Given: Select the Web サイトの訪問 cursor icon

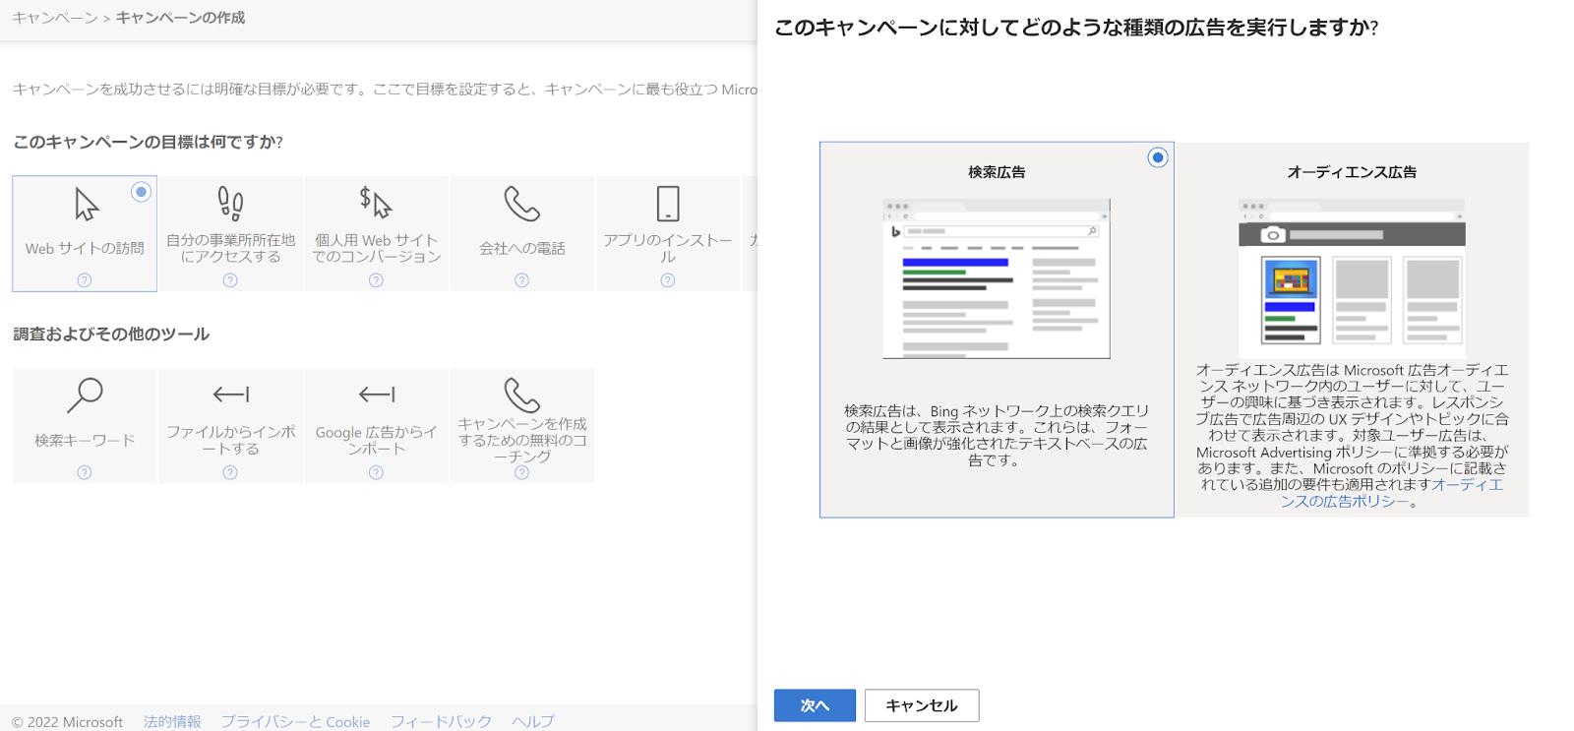Looking at the screenshot, I should click(x=87, y=205).
